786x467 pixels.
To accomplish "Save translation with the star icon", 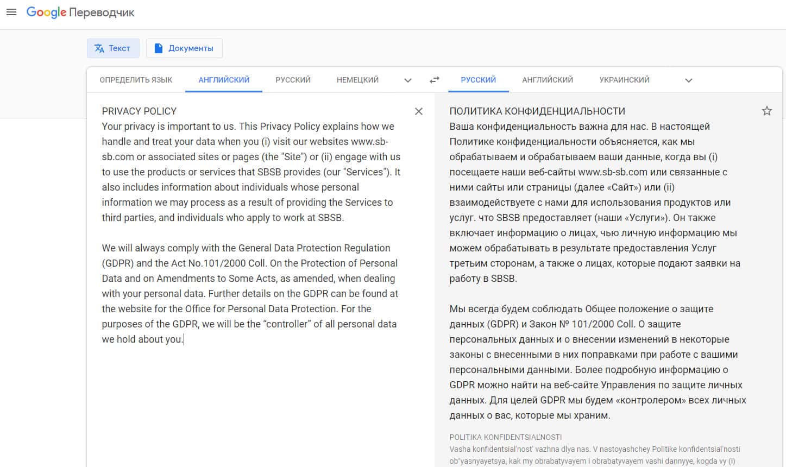I will pyautogui.click(x=767, y=111).
